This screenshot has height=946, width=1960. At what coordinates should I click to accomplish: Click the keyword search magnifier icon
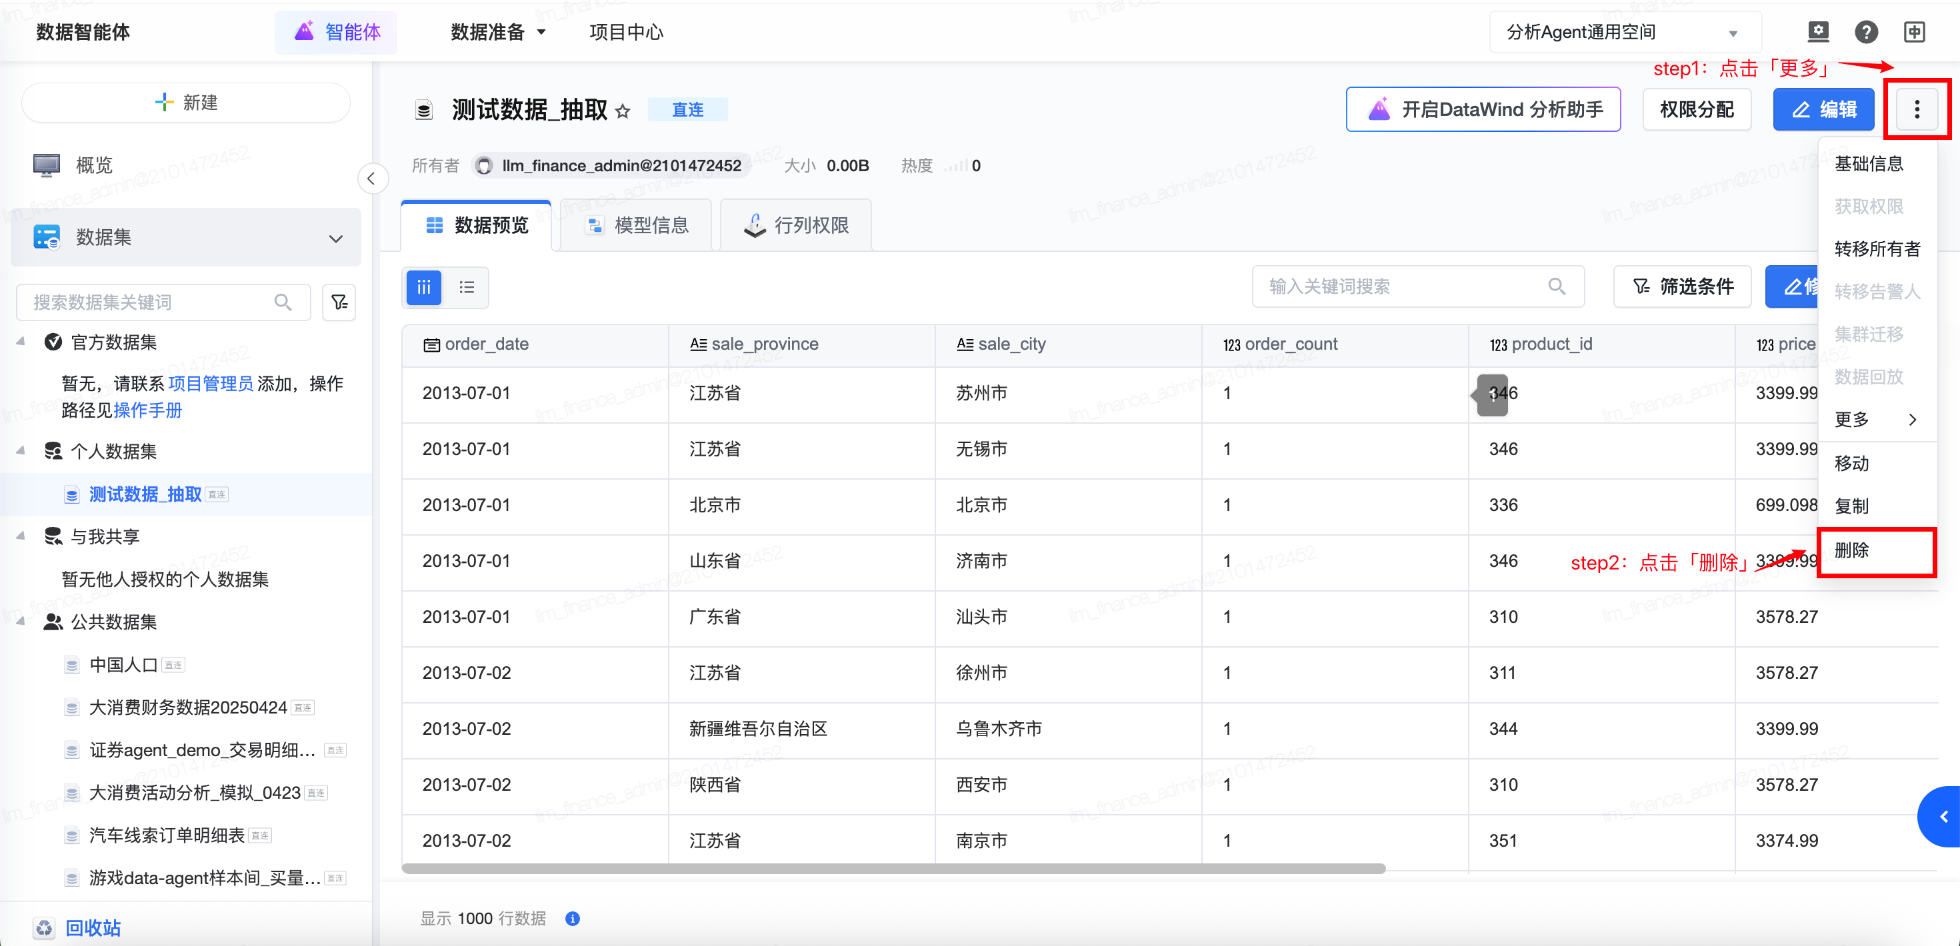[1557, 286]
